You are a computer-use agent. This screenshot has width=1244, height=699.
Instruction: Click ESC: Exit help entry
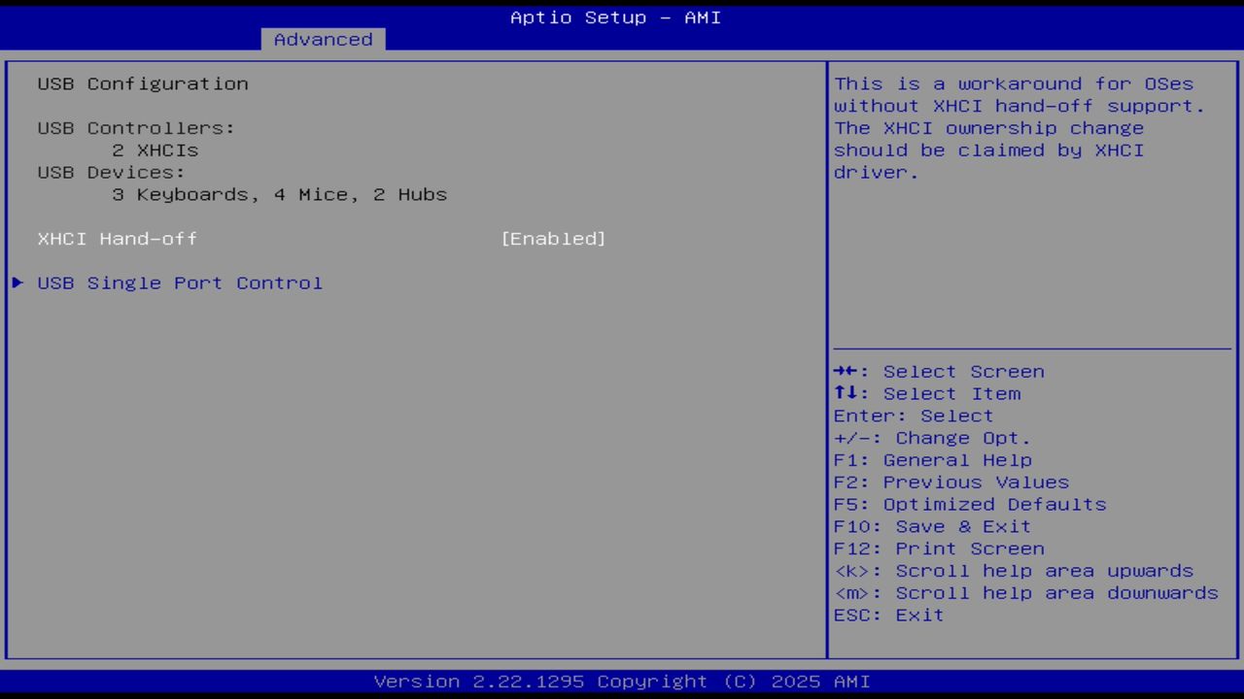click(x=887, y=615)
